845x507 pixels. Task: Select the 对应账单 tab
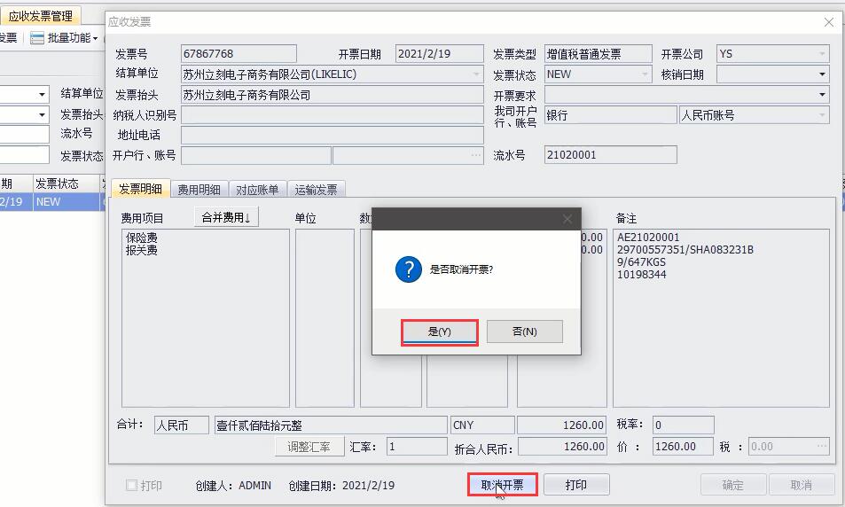257,190
